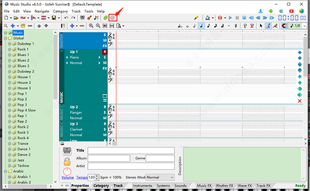Collapse the Global folder in tree
This screenshot has height=191, width=310.
(5, 38)
